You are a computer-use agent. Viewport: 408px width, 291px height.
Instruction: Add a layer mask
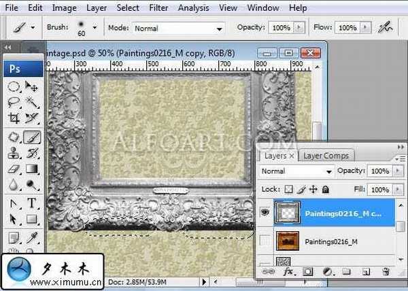click(308, 272)
